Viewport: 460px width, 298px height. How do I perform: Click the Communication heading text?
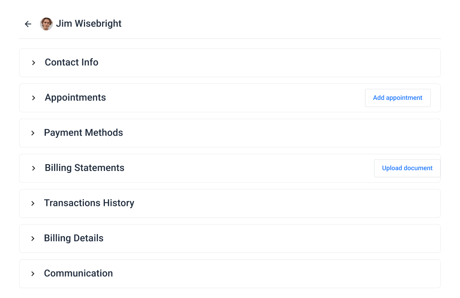(78, 274)
